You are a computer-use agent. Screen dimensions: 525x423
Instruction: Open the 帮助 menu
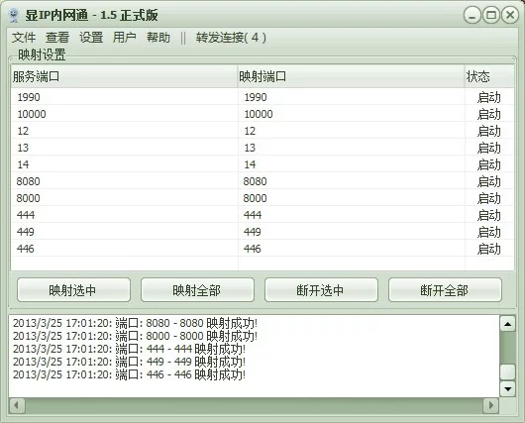click(158, 38)
